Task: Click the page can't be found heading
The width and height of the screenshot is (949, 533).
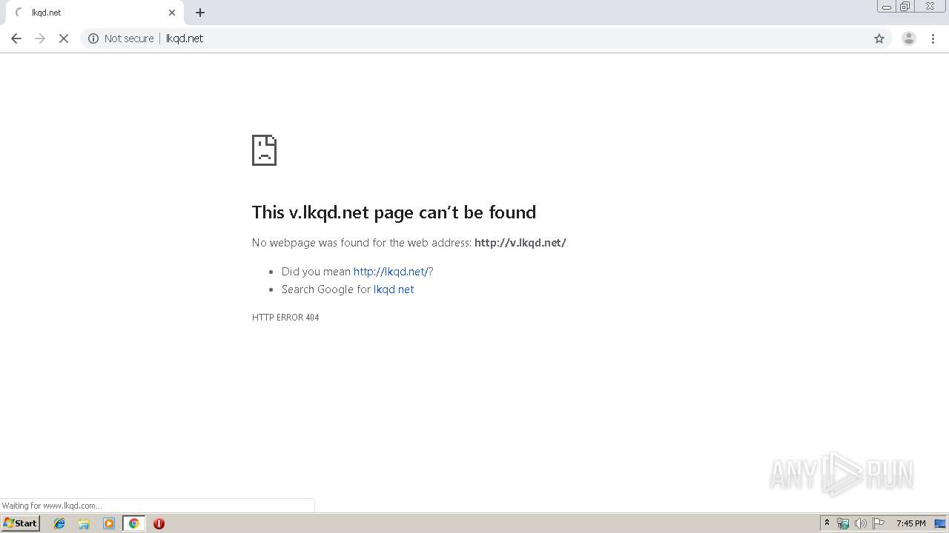Action: [x=394, y=212]
